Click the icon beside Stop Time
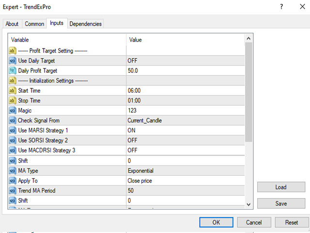The width and height of the screenshot is (310, 233). [12, 100]
